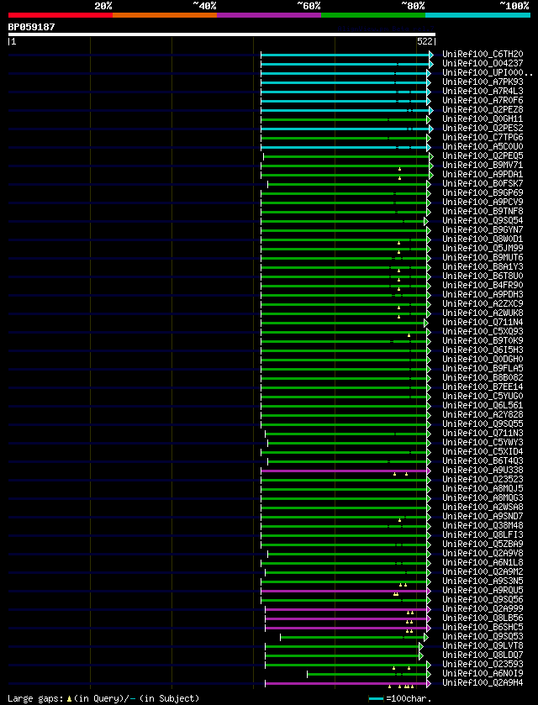Select the UniRef100_B4FR90 label

pyautogui.click(x=483, y=285)
